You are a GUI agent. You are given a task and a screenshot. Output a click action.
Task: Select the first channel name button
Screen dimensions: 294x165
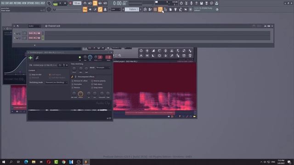[34, 33]
